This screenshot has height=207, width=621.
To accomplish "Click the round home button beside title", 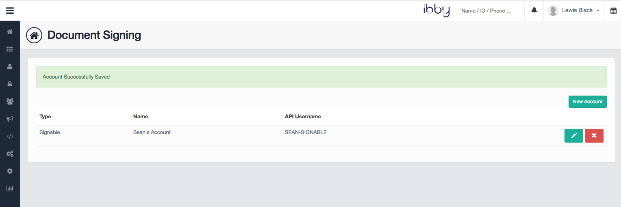I will 34,35.
